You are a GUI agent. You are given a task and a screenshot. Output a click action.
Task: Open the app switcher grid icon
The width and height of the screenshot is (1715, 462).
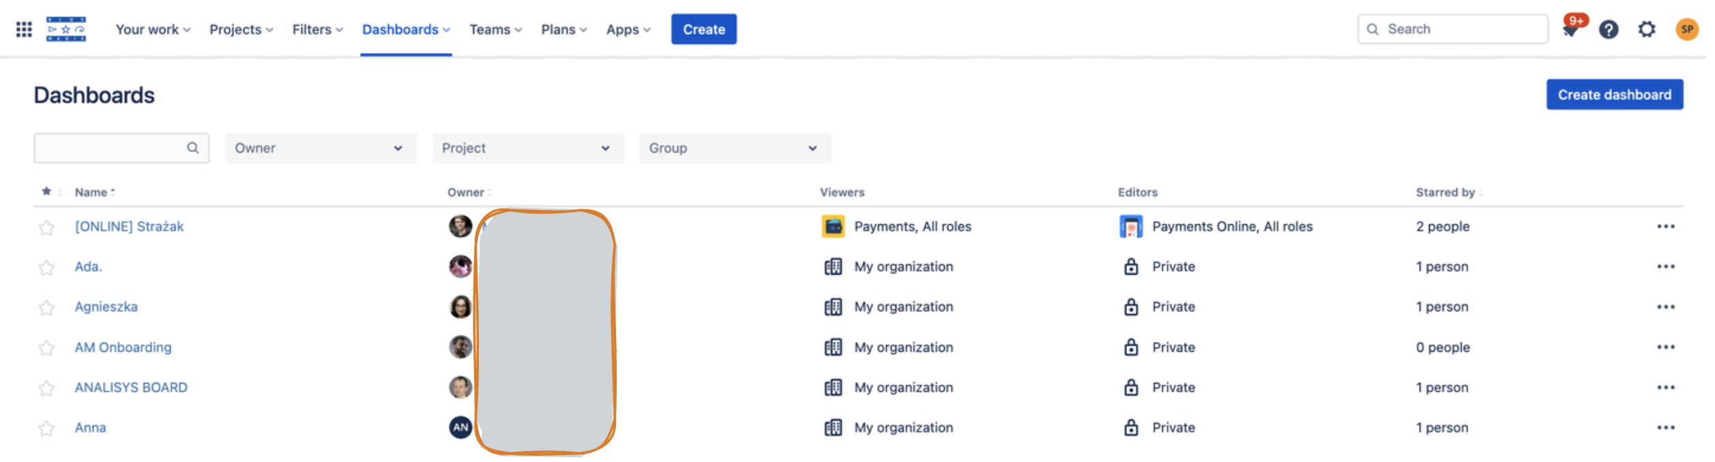point(24,29)
